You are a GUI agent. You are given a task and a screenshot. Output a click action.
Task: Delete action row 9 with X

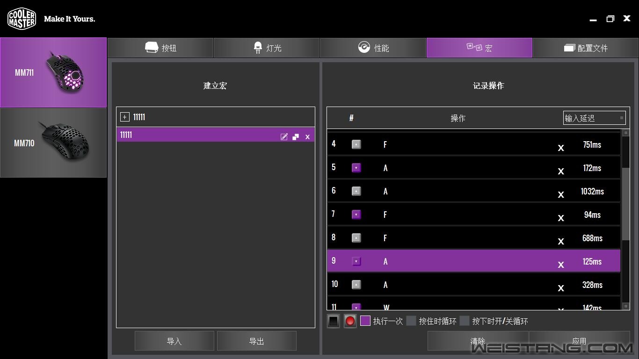point(561,265)
